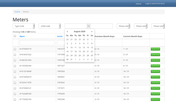
Task: Click Logout (administrator) in the navbar
Action: pos(155,3)
